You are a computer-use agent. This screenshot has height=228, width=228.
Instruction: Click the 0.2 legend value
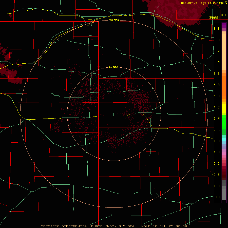[217, 164]
